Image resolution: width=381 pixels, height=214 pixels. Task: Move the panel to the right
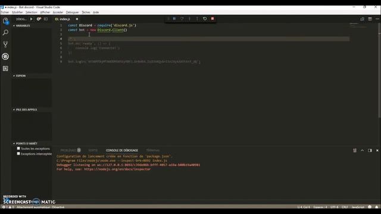point(370,150)
